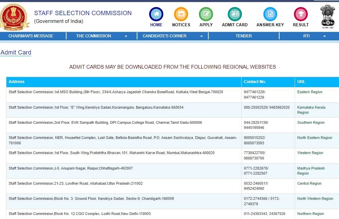Click the Admit Card page heading
Screen dimensions: 339x219
coord(16,52)
